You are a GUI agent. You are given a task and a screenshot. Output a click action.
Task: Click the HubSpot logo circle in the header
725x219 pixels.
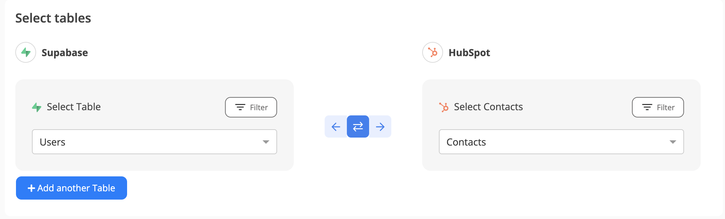click(432, 52)
